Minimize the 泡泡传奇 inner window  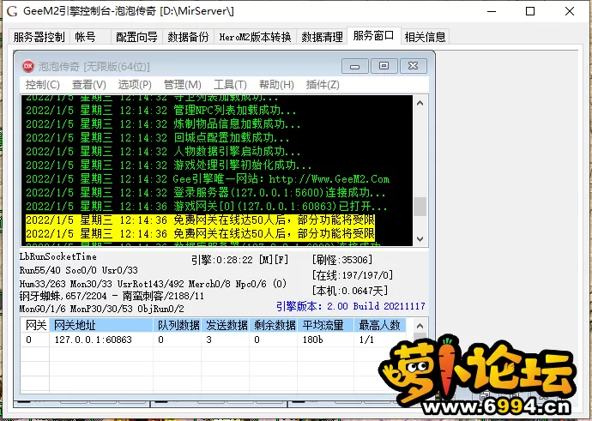pos(354,66)
